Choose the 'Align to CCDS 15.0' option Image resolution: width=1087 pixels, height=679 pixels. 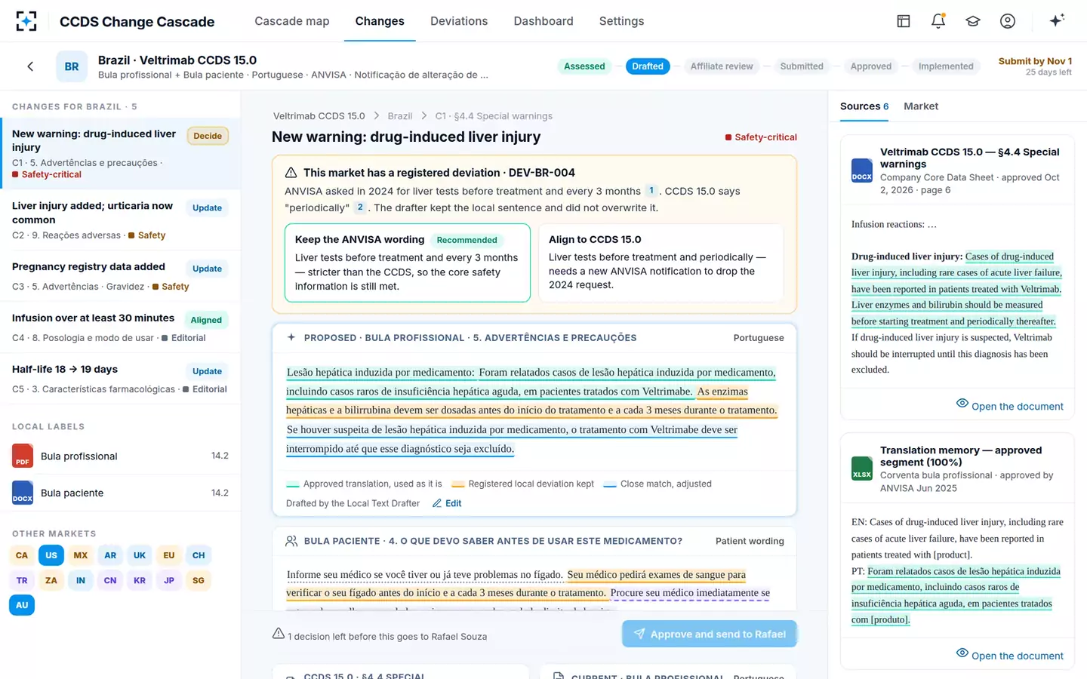coord(661,263)
